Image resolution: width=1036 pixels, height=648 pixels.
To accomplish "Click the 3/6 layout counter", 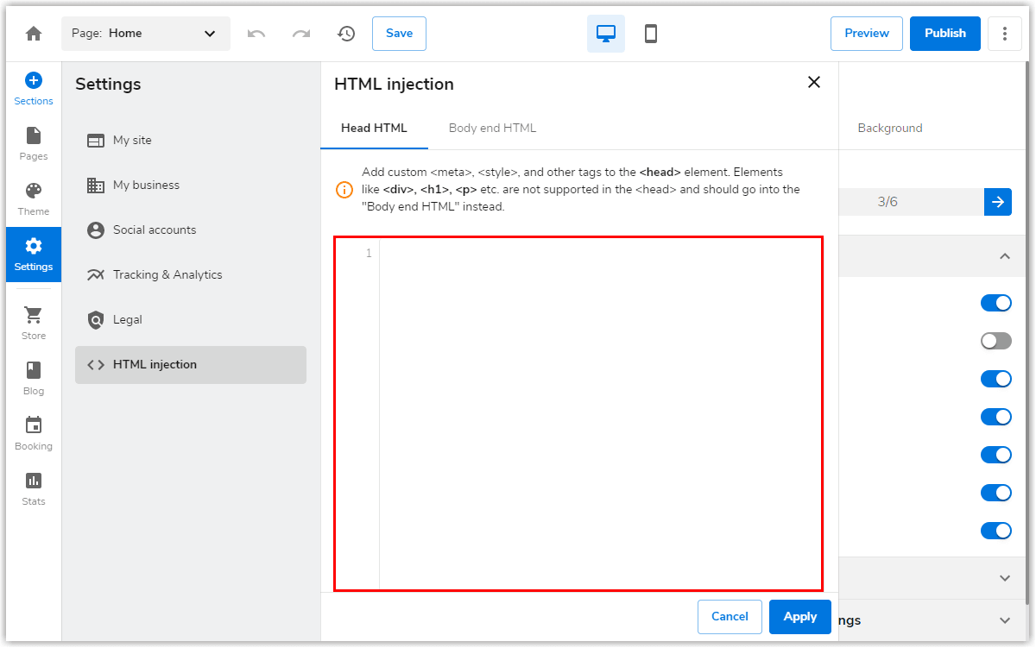I will tap(888, 202).
